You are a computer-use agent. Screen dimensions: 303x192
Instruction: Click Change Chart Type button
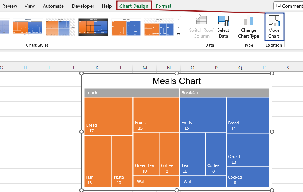249,27
